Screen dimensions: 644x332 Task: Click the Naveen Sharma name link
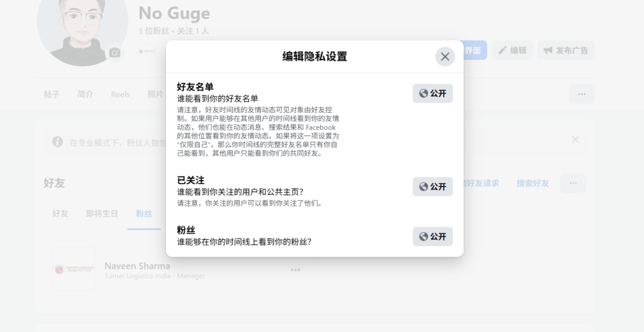pos(136,265)
